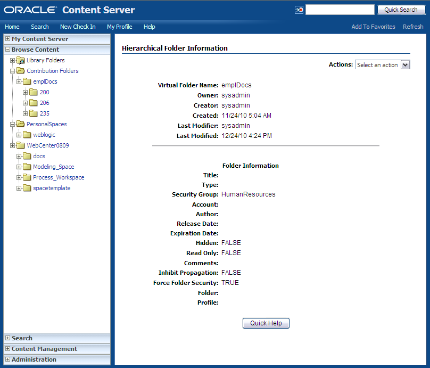430x368 pixels.
Task: Open the Select an action dropdown
Action: pyautogui.click(x=382, y=64)
